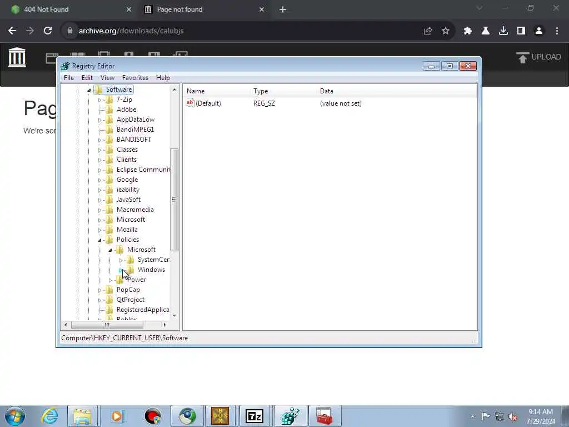Bookmark this page with the star icon

coord(446,31)
